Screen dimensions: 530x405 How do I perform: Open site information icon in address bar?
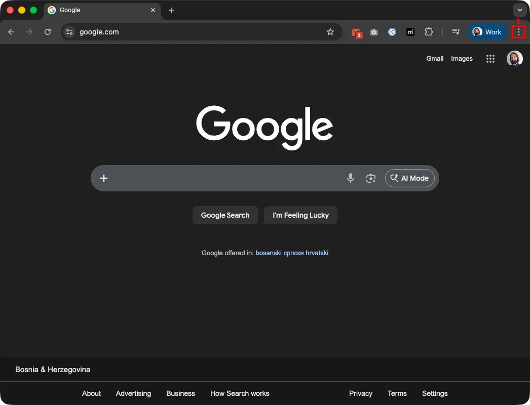pos(69,32)
